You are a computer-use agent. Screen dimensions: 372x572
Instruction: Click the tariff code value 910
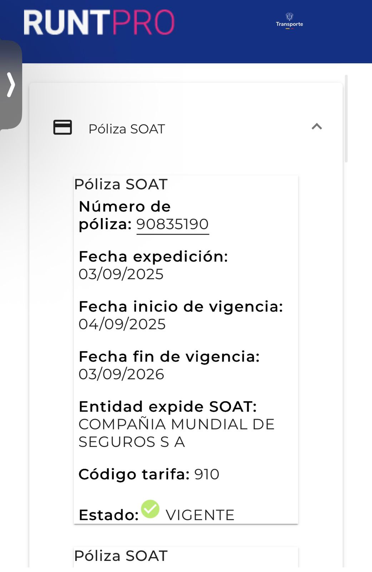[207, 474]
